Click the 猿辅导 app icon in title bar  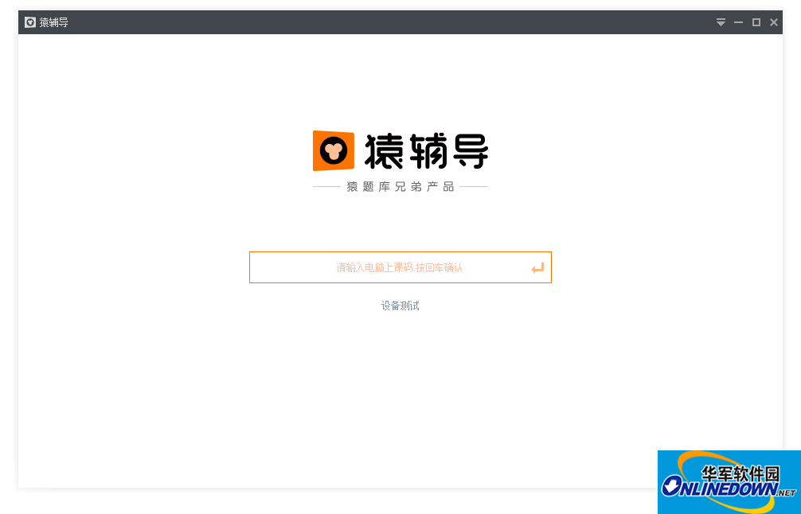point(30,22)
